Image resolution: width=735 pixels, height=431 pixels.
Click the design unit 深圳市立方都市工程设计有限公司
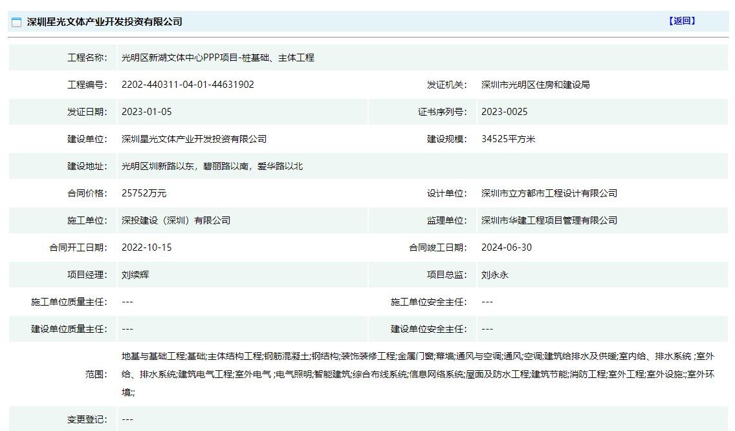(549, 193)
